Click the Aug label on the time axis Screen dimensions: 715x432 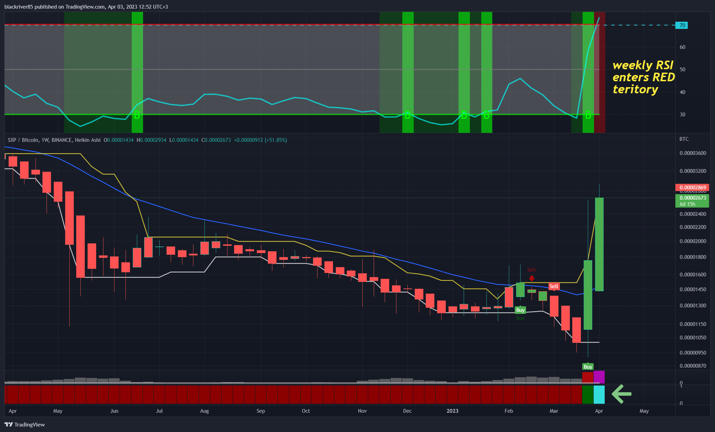tap(204, 411)
